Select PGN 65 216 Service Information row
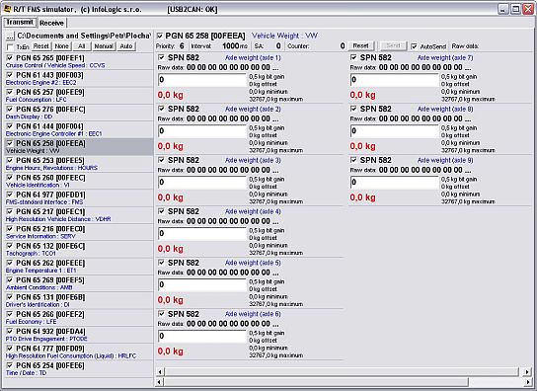 [79, 232]
